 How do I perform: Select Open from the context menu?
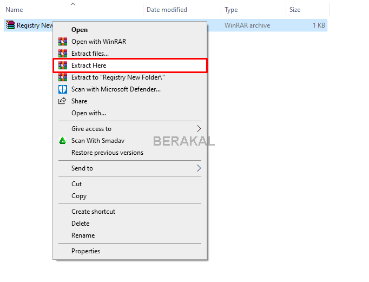coord(80,30)
